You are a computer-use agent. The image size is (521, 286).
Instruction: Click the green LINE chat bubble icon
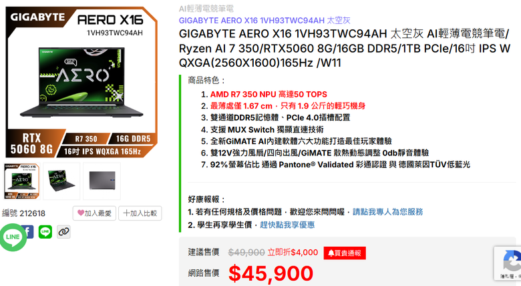click(x=13, y=237)
